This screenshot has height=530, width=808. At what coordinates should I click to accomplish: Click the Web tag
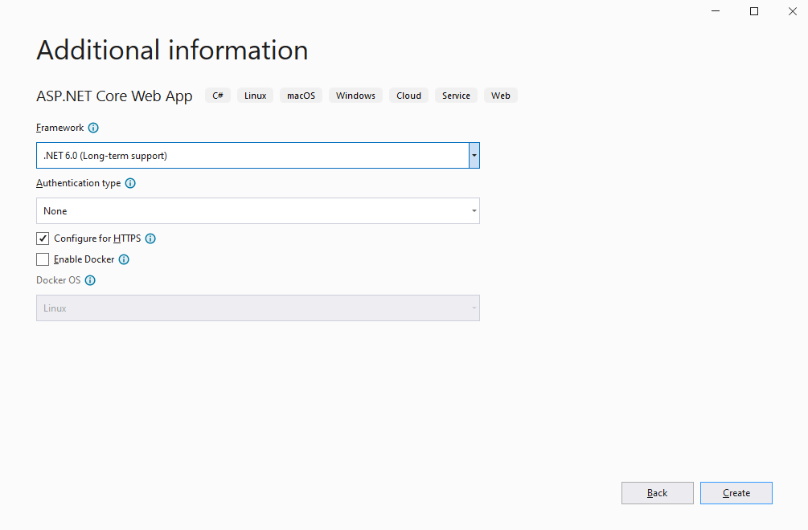[500, 96]
